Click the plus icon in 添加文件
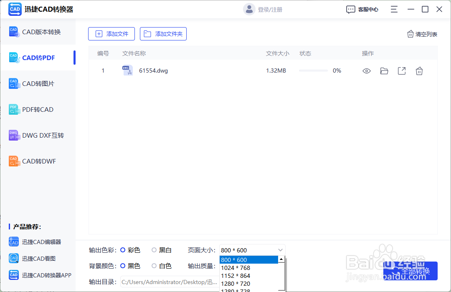The width and height of the screenshot is (451, 292). pyautogui.click(x=99, y=34)
